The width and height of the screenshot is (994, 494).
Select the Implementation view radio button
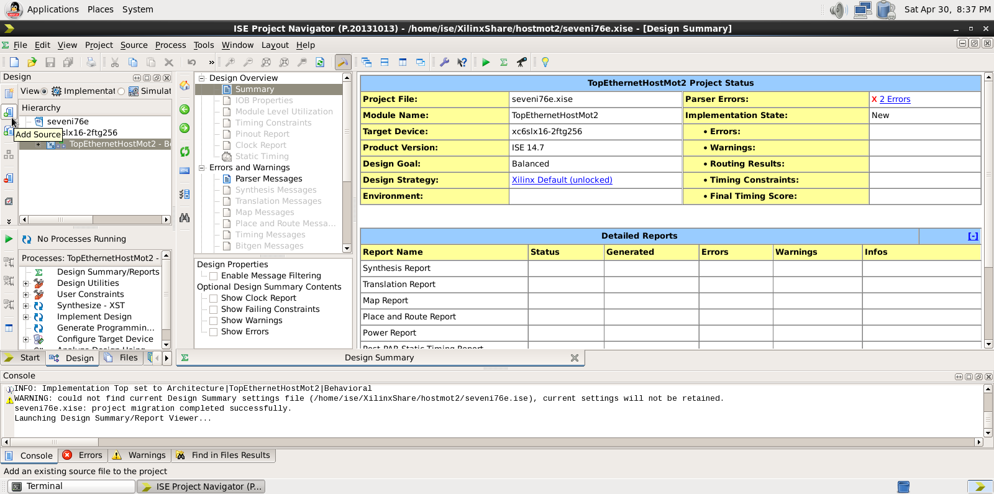[x=44, y=91]
